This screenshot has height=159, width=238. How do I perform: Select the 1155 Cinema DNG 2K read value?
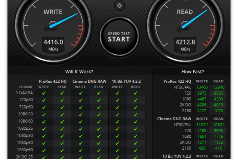click(218, 142)
